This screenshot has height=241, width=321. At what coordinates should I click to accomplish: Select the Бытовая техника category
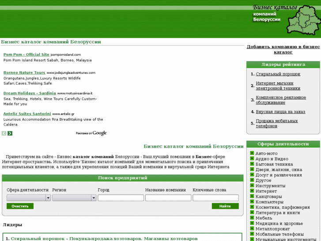tap(274, 164)
